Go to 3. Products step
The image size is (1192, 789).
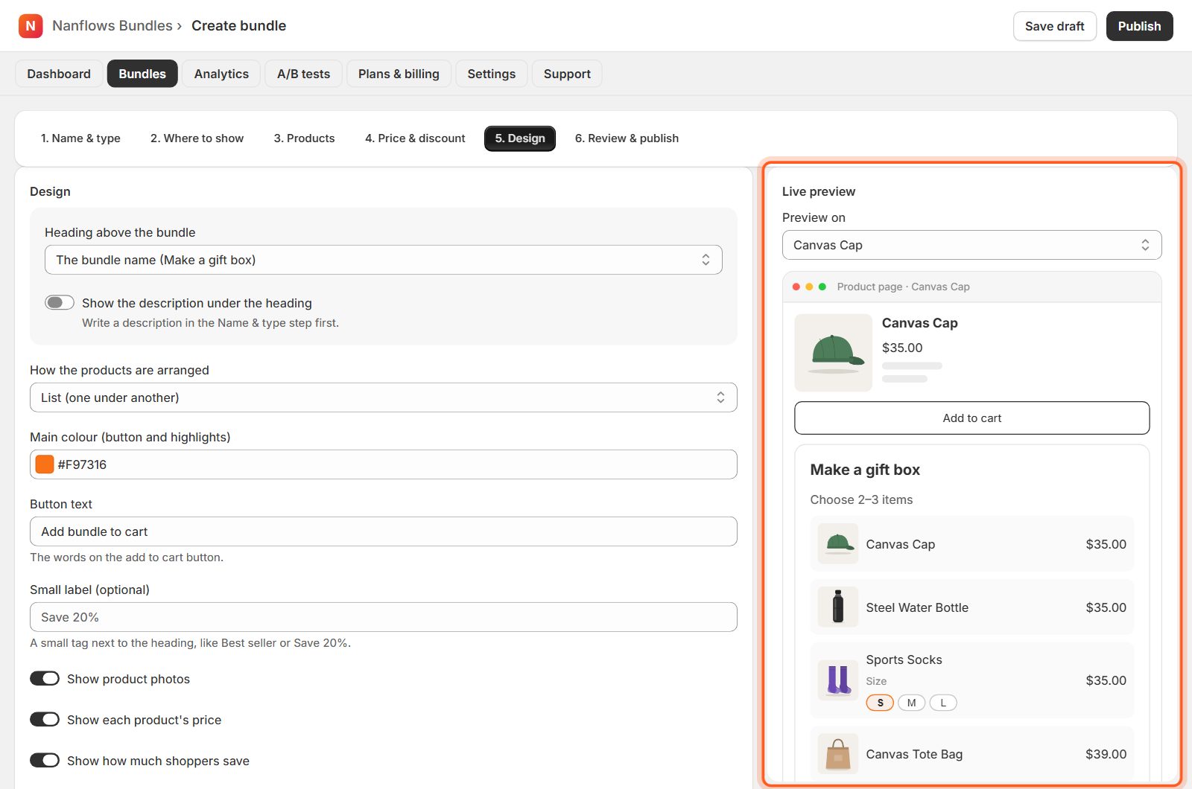(304, 138)
